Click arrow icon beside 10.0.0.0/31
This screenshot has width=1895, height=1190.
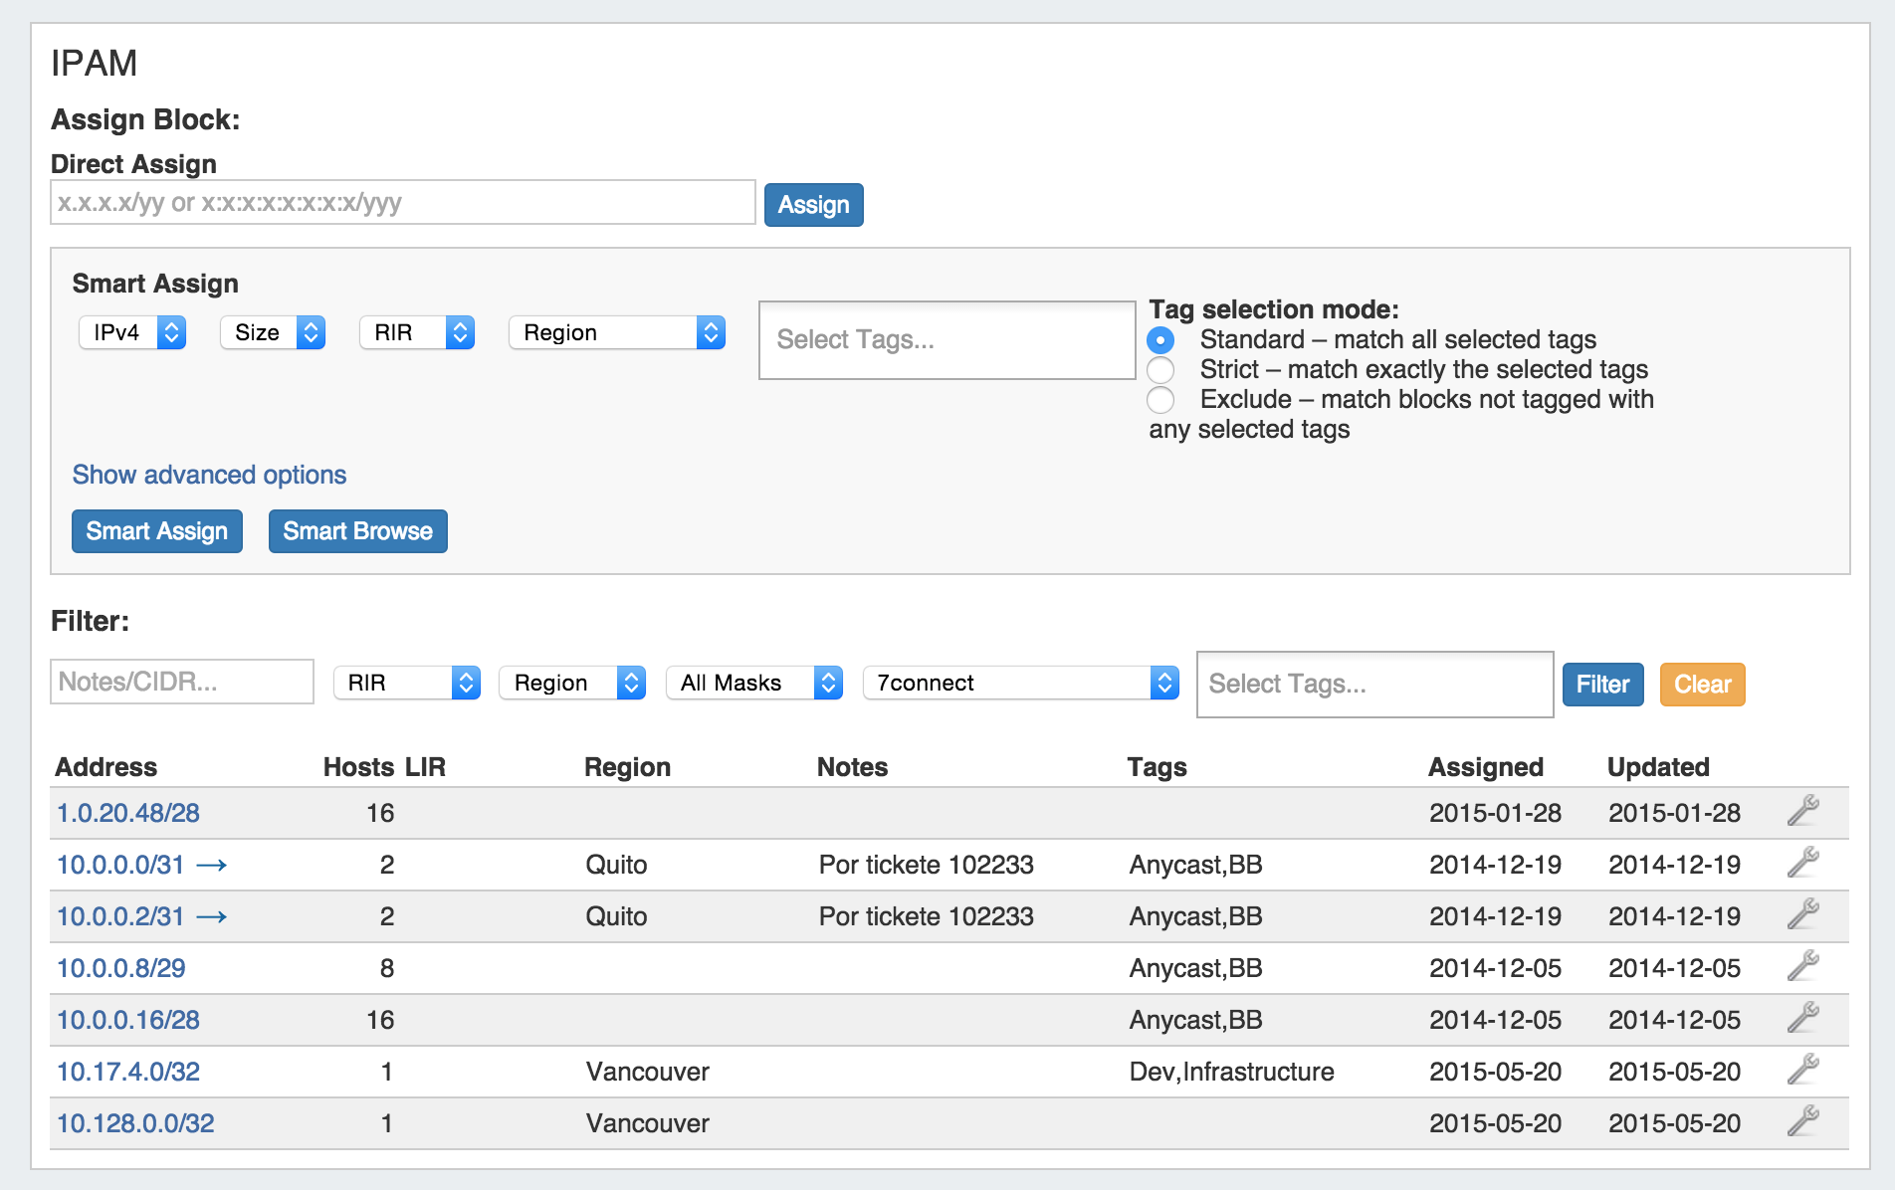[211, 866]
